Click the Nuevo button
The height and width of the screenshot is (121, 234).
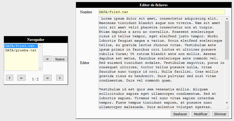pos(60,59)
